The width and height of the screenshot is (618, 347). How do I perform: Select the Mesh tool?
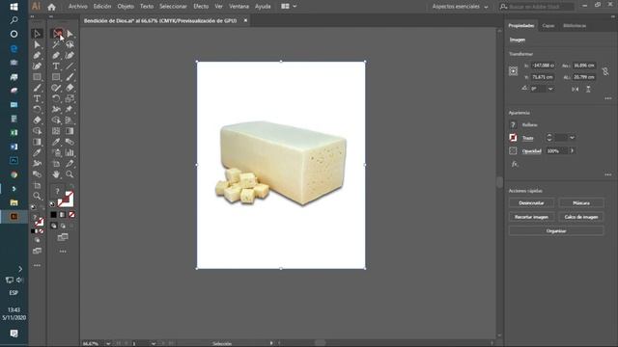click(x=56, y=131)
